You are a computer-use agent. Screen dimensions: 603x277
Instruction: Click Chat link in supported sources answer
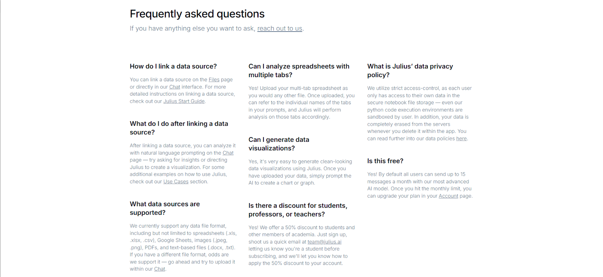tap(159, 269)
